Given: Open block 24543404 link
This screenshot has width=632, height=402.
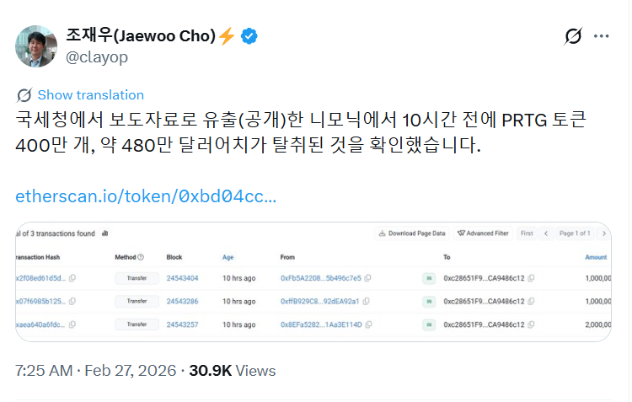Looking at the screenshot, I should (x=182, y=278).
